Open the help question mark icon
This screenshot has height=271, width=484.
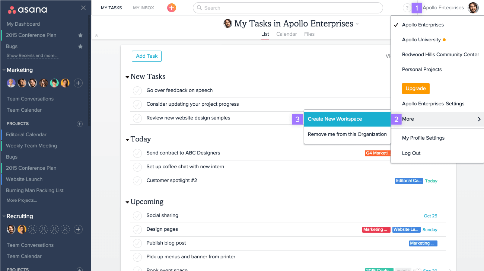407,8
